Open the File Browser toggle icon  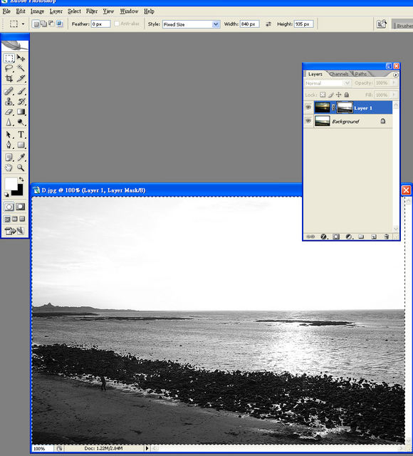382,24
